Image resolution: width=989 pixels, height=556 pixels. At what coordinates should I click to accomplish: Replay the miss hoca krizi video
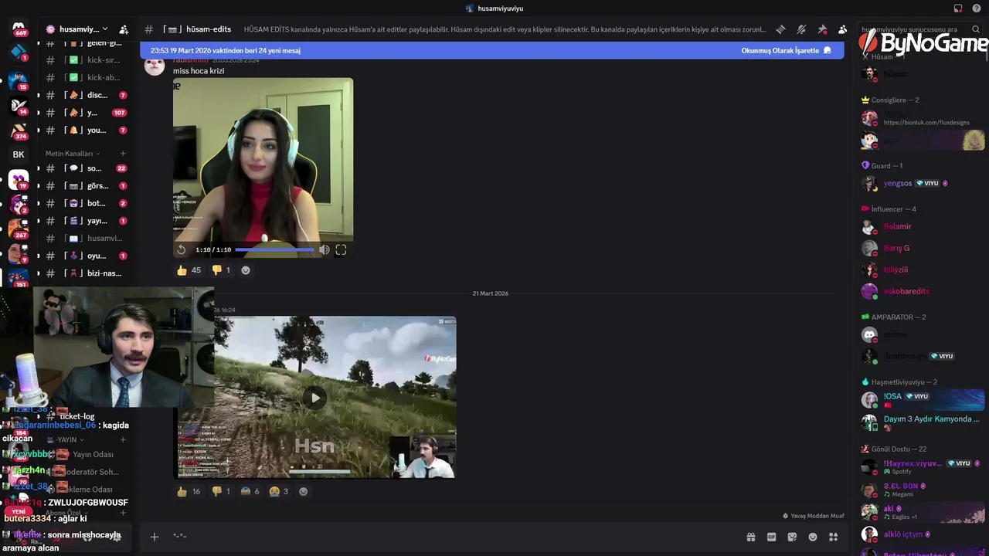tap(182, 249)
